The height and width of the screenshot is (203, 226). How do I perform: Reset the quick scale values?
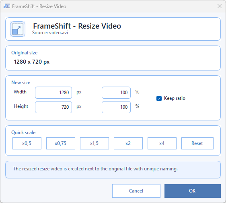point(197,143)
